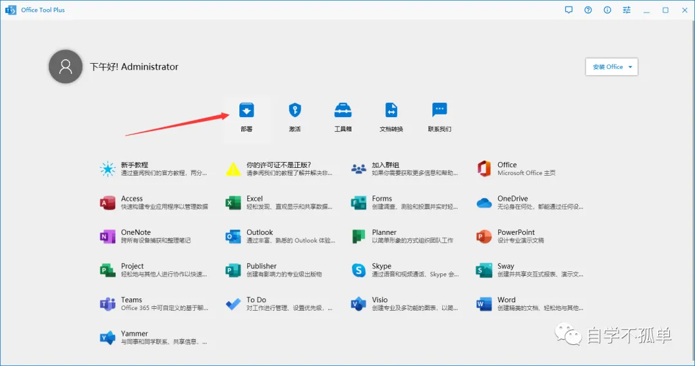Click the Skype app icon
This screenshot has width=695, height=366.
pyautogui.click(x=358, y=270)
